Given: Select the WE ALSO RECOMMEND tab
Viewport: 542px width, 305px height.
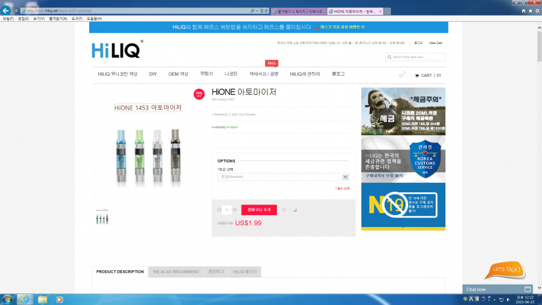Looking at the screenshot, I should tap(176, 272).
